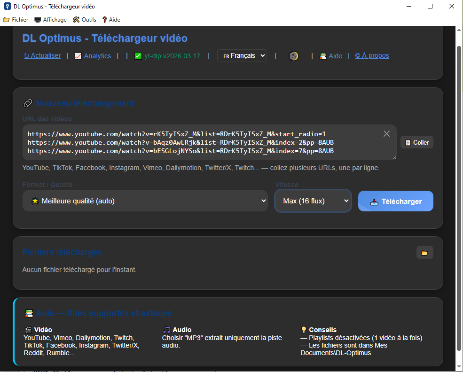Click 'Aucun fichier téléchargé pour l'instant.' text

(x=79, y=270)
